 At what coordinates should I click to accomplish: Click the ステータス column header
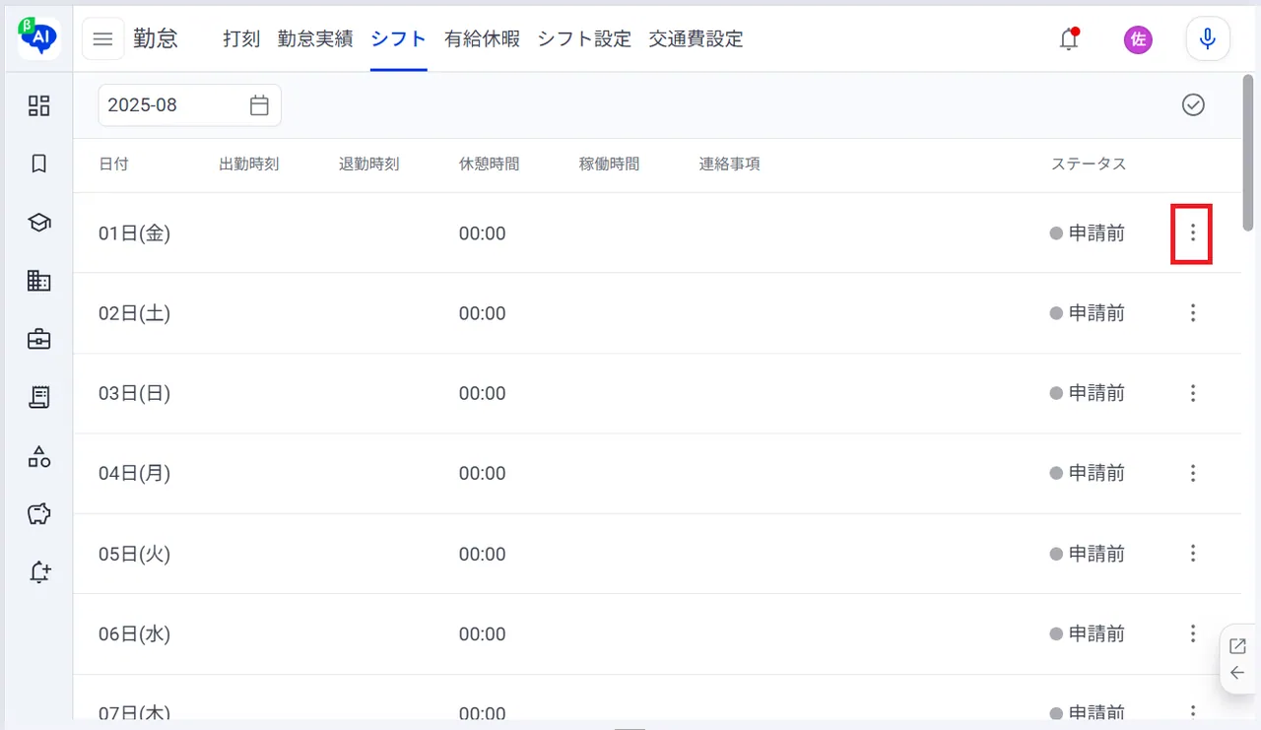tap(1089, 164)
